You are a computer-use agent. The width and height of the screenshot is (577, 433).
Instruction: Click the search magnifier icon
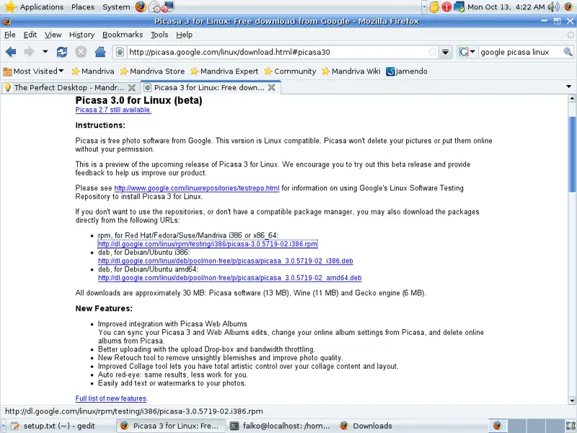point(567,52)
